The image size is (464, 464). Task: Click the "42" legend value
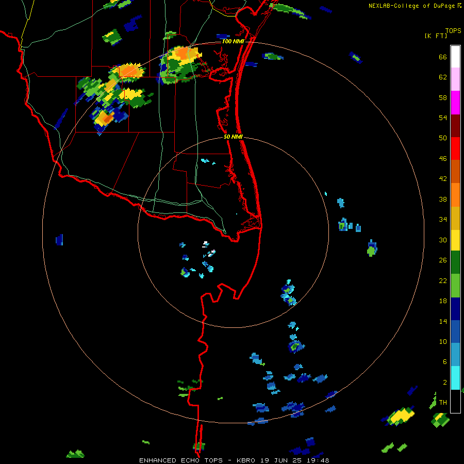click(x=443, y=179)
